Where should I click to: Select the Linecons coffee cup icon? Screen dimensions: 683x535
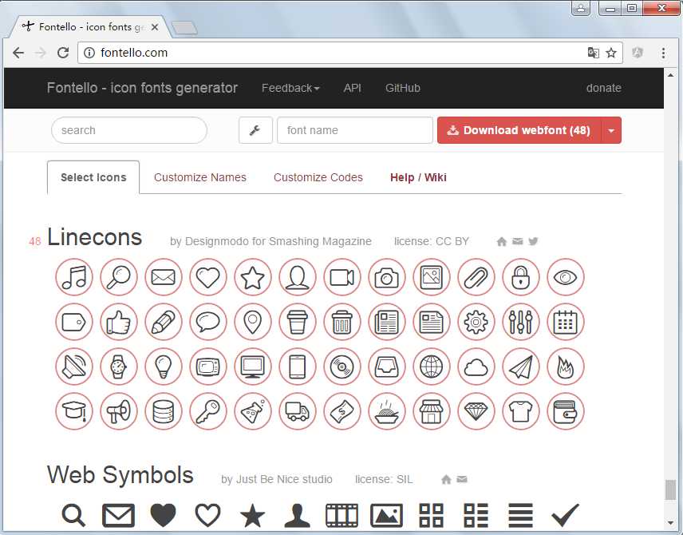pyautogui.click(x=298, y=323)
